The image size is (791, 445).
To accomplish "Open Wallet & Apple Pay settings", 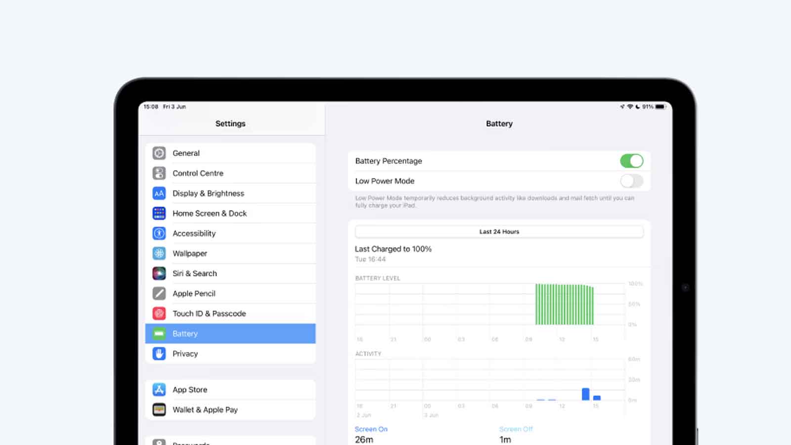I will 230,410.
